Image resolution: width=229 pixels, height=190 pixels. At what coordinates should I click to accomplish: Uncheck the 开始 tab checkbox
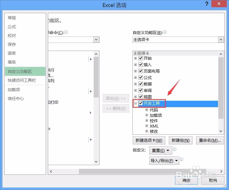tap(141, 58)
